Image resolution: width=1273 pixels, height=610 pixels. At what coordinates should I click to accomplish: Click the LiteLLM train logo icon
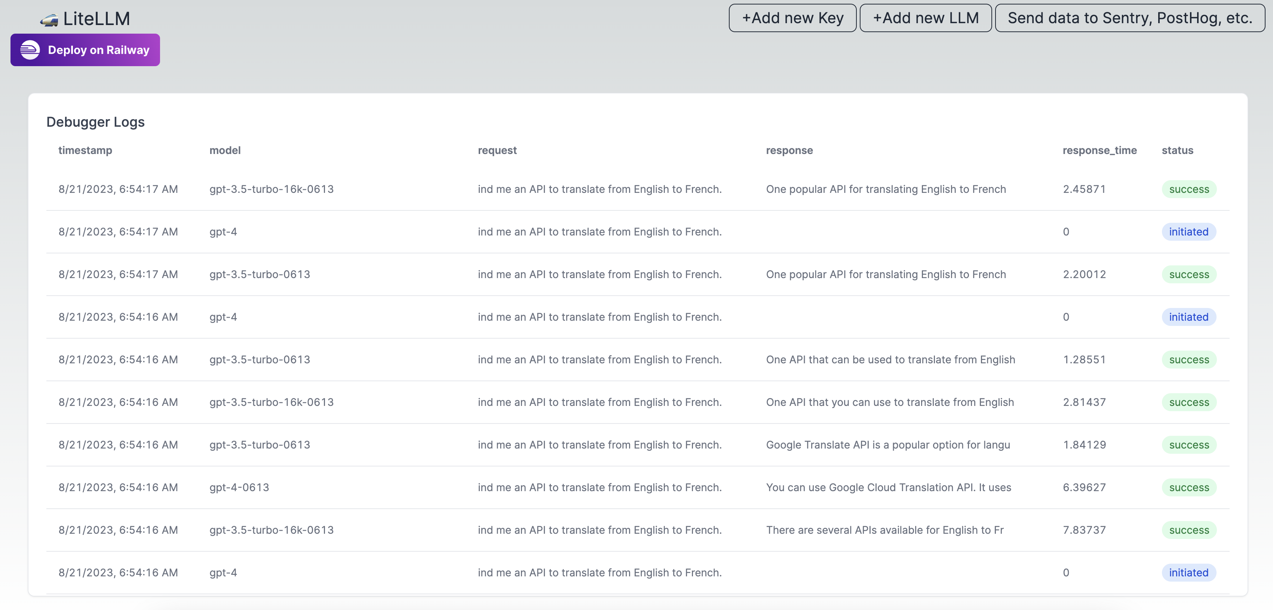[49, 20]
